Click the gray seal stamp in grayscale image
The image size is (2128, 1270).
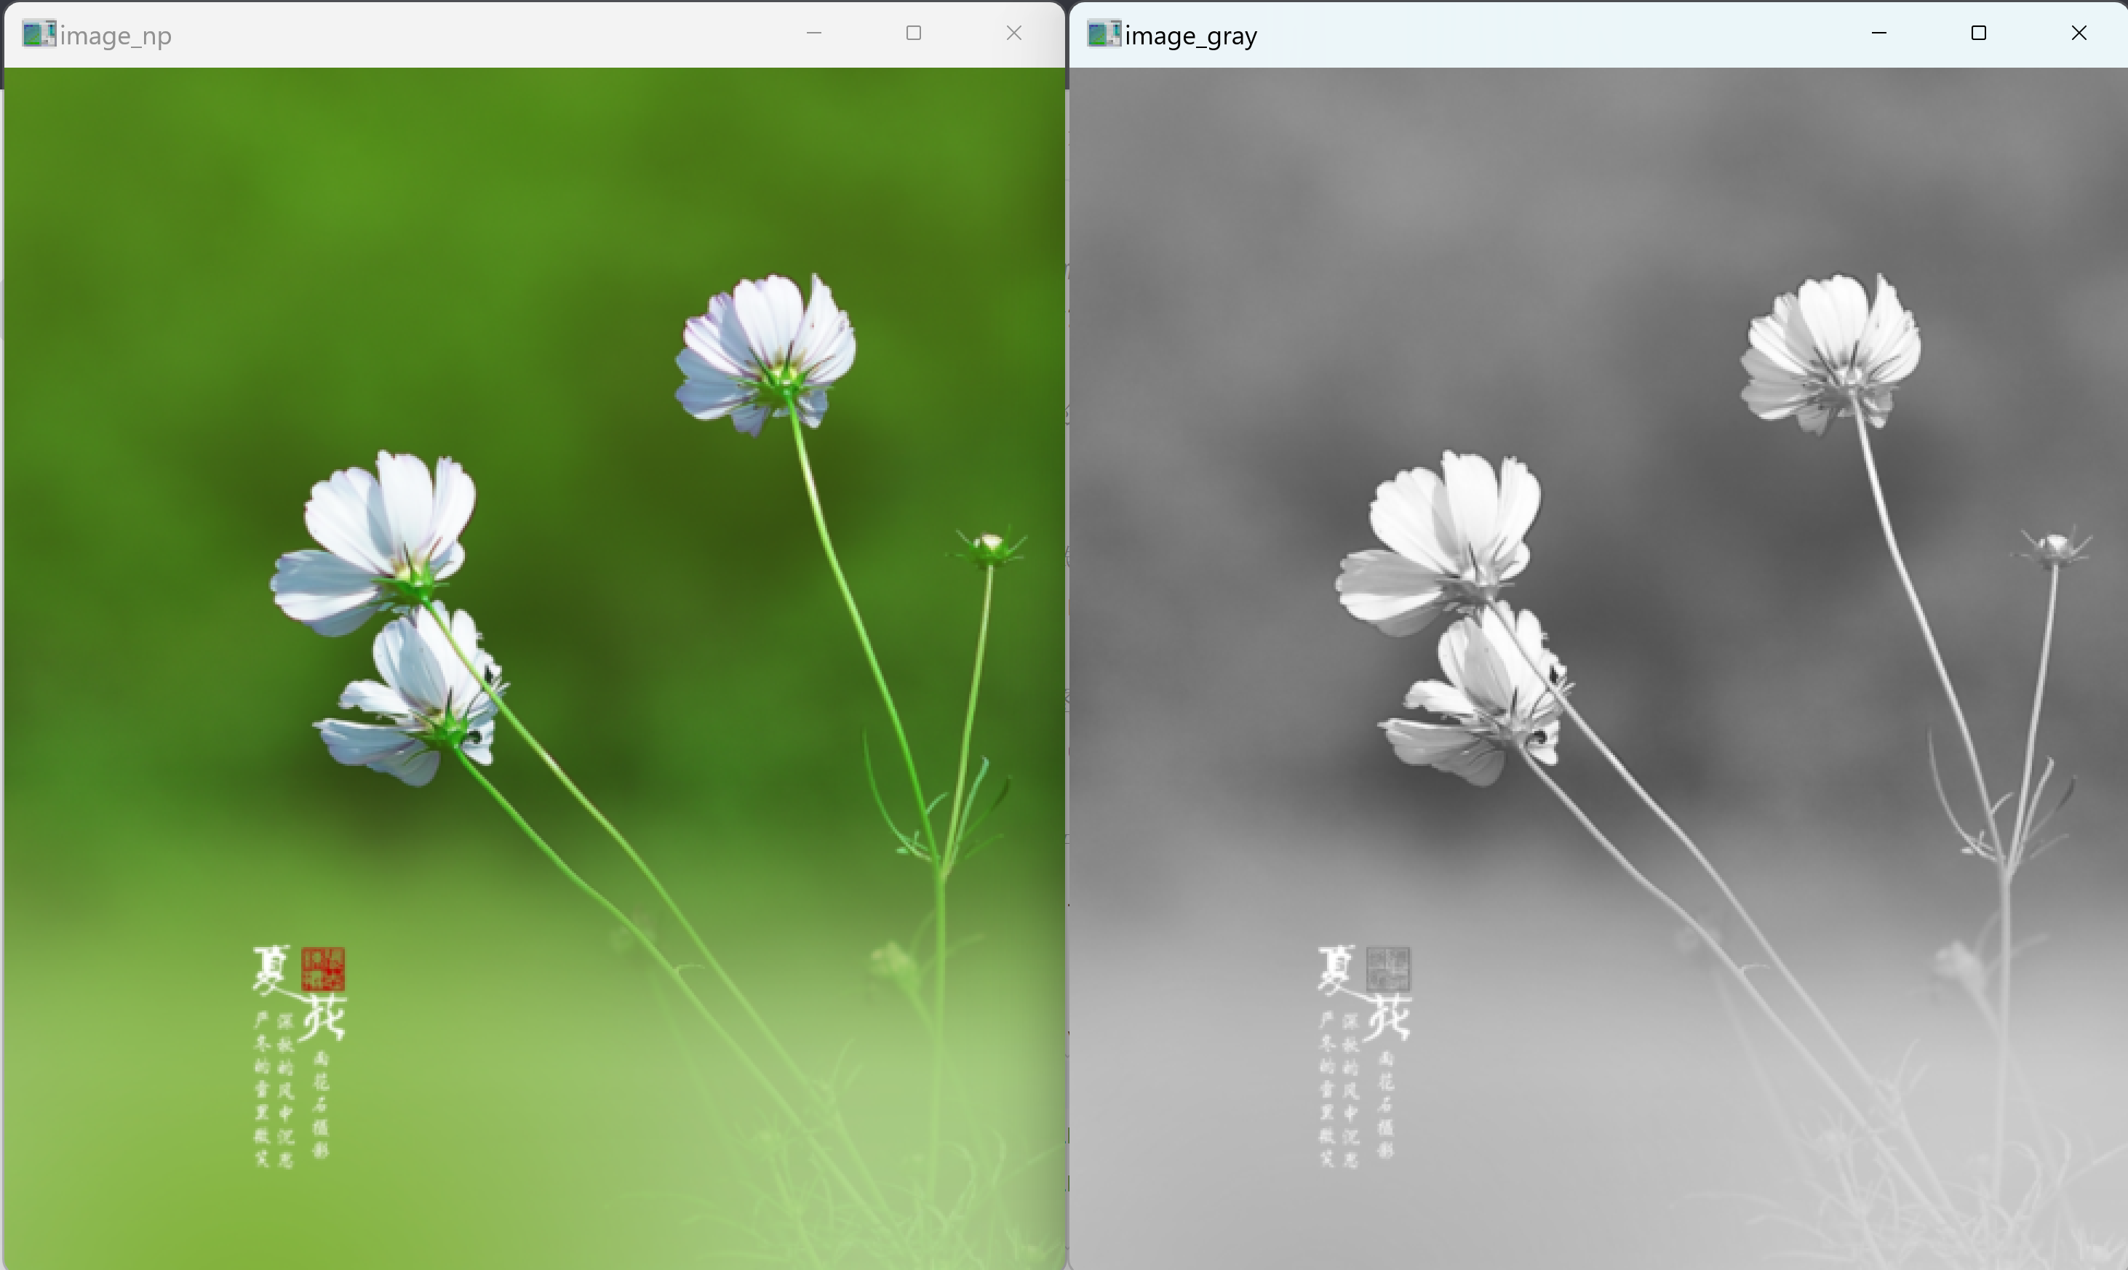click(x=1388, y=968)
